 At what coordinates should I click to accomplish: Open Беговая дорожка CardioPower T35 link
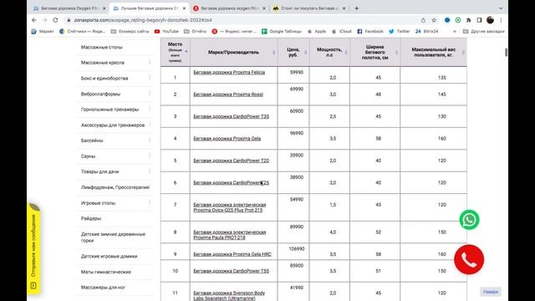tap(232, 117)
